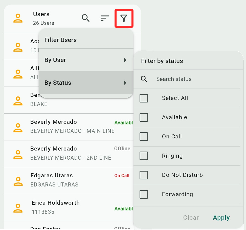This screenshot has height=230, width=246.
Task: Click Available status beside Erica Holdsworth
Action: 124,209
